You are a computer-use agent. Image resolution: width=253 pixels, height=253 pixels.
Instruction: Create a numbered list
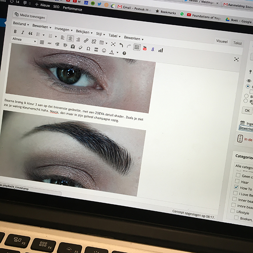point(50,36)
